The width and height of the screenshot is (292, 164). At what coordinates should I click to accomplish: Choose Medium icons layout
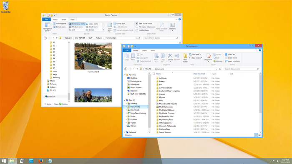click(76, 27)
